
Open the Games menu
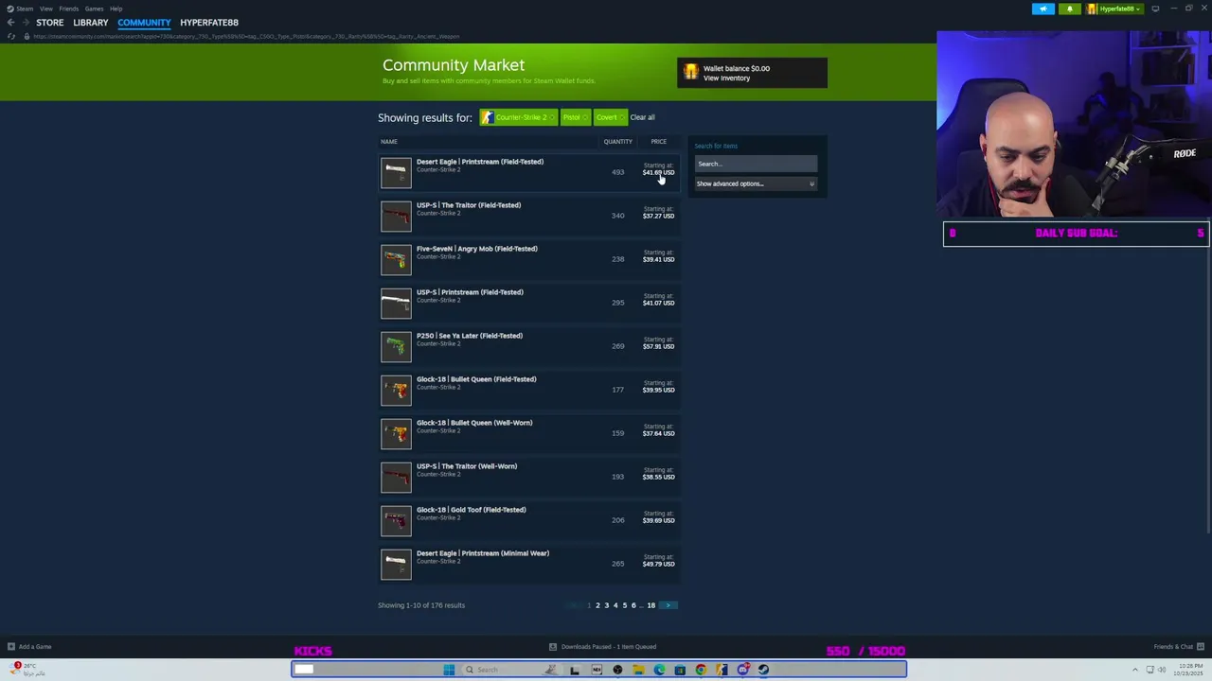[94, 9]
